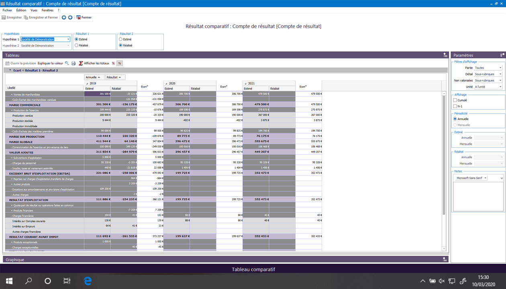The width and height of the screenshot is (506, 289).
Task: Click the Enregistrer save icon
Action: pos(4,18)
